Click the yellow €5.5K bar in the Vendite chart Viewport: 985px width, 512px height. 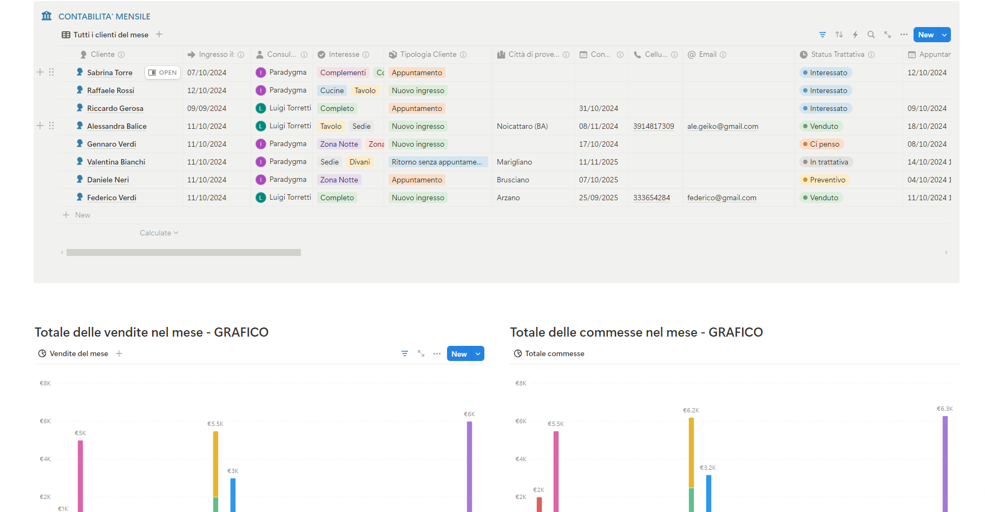pyautogui.click(x=215, y=464)
